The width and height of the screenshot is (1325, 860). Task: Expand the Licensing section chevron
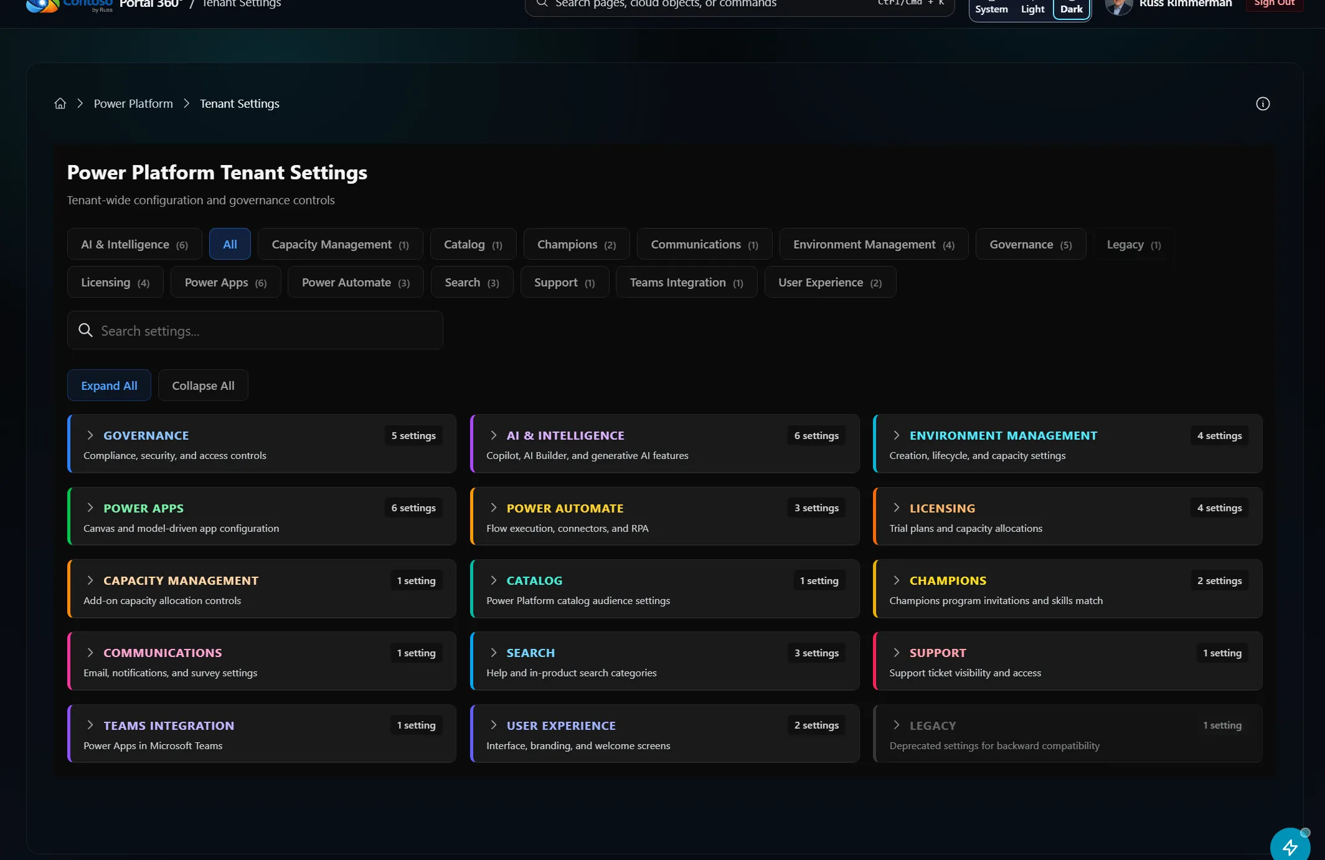896,508
